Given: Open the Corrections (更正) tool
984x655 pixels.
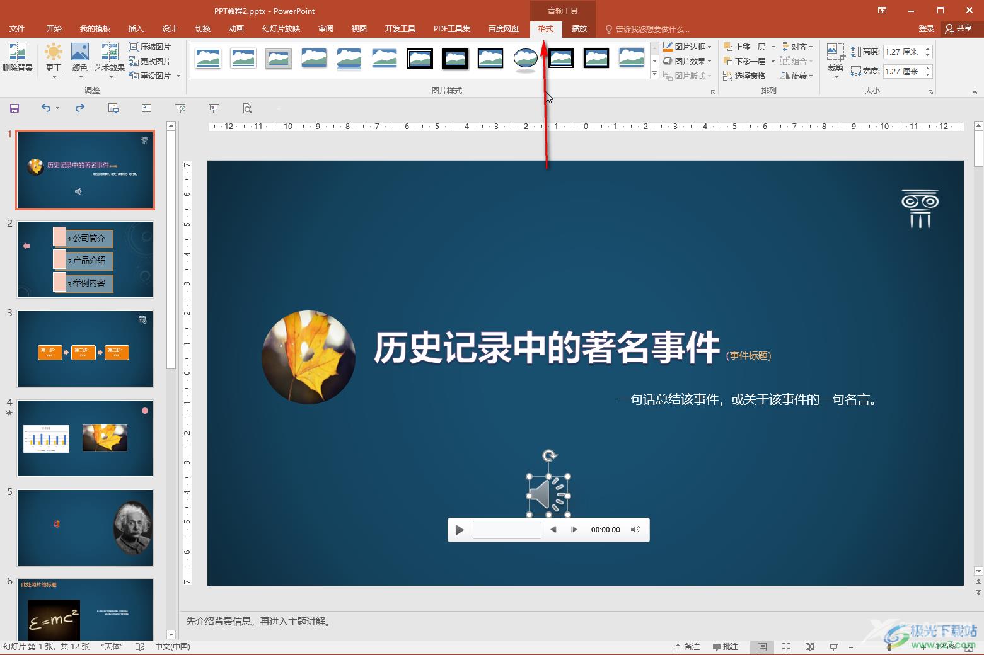Looking at the screenshot, I should coord(54,60).
